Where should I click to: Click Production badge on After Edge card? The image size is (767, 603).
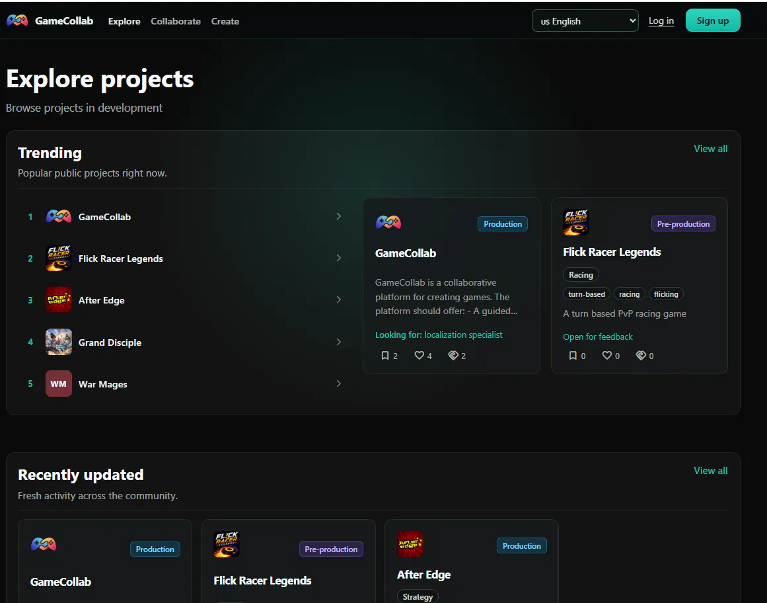pos(521,545)
